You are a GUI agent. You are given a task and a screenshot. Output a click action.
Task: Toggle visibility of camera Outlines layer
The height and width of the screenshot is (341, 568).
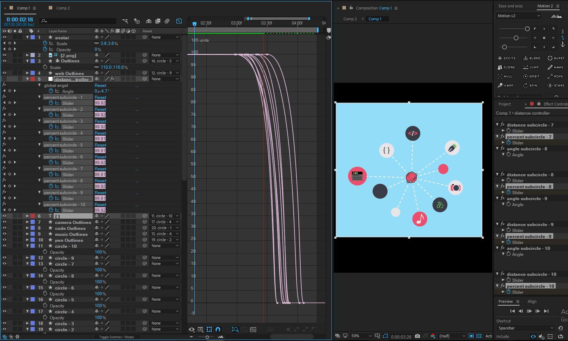click(x=5, y=222)
